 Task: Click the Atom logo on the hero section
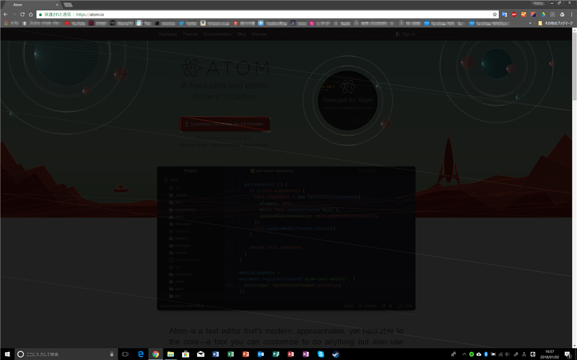(x=225, y=67)
